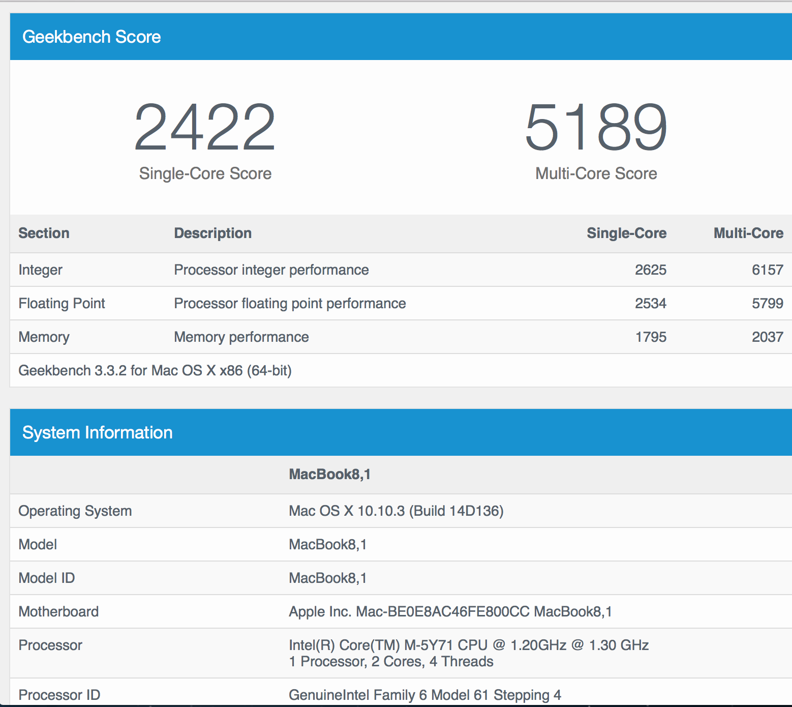The width and height of the screenshot is (792, 707).
Task: Select the Processor ID row label
Action: [x=59, y=695]
